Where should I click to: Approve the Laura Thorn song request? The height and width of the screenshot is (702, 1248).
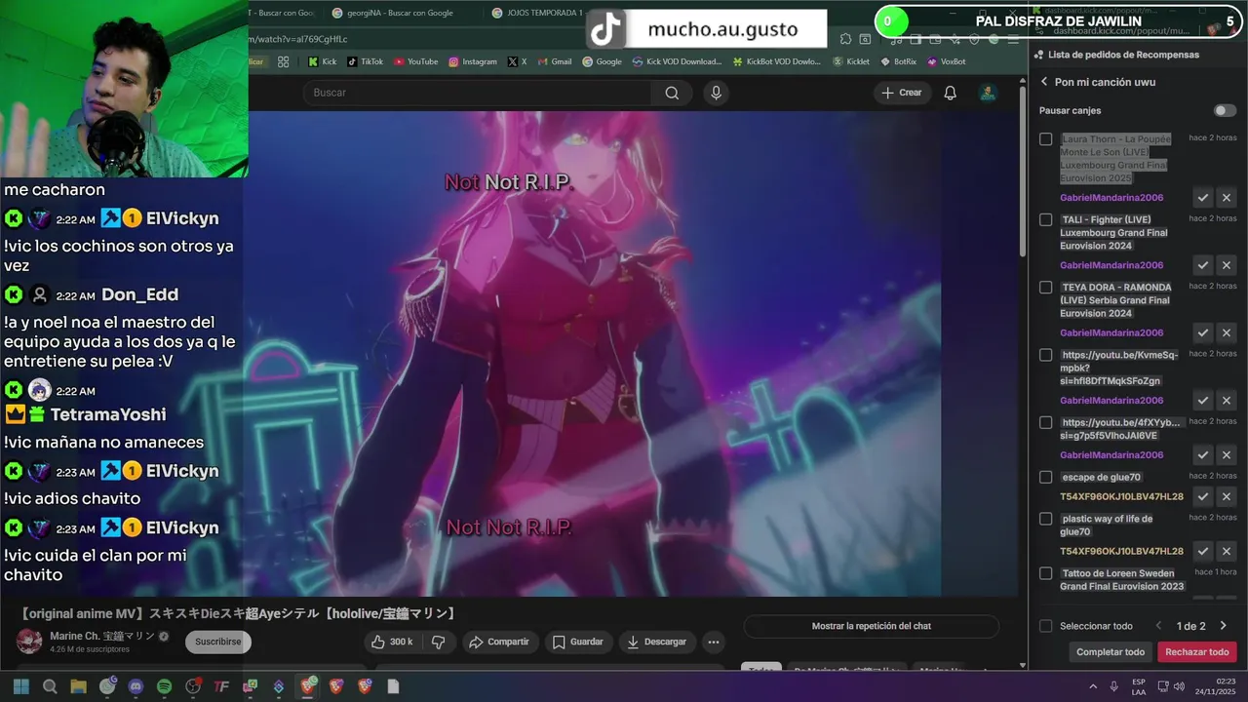pos(1203,198)
